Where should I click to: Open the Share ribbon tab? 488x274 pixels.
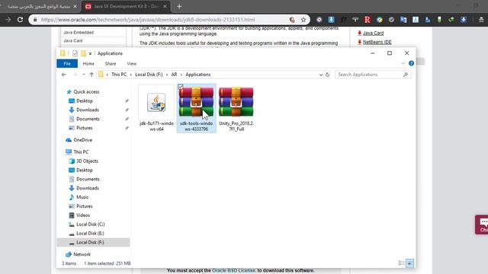[111, 64]
